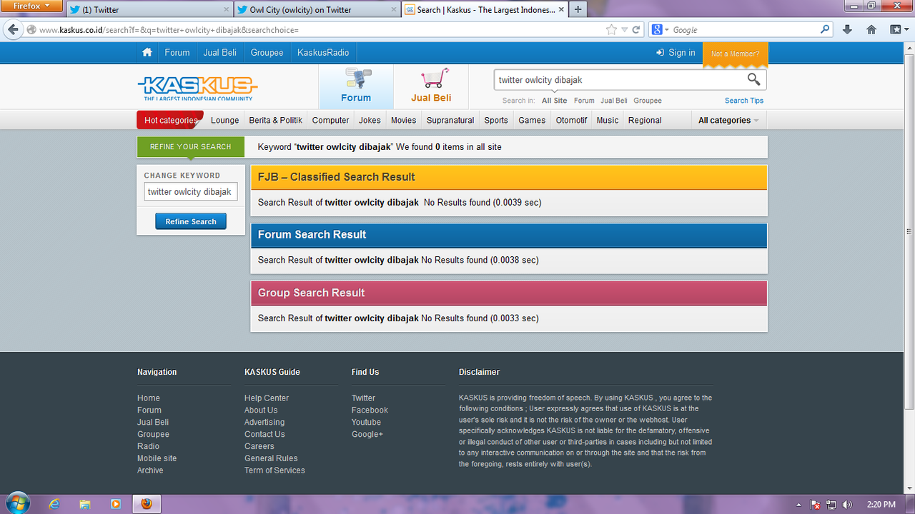Open search engine selector dropdown next to Google
The width and height of the screenshot is (915, 514).
pos(661,30)
